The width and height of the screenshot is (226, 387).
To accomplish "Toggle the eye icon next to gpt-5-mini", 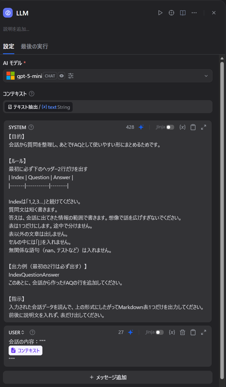I will [x=62, y=76].
